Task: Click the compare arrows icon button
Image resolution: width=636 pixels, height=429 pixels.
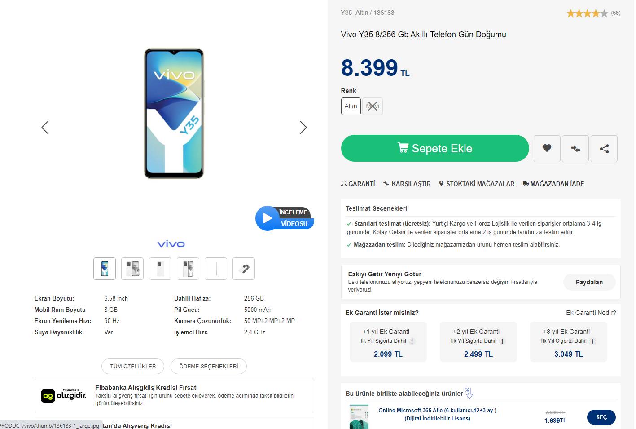Action: 575,148
